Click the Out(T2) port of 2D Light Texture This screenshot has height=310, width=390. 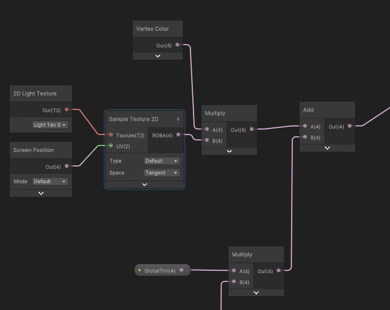click(x=66, y=110)
